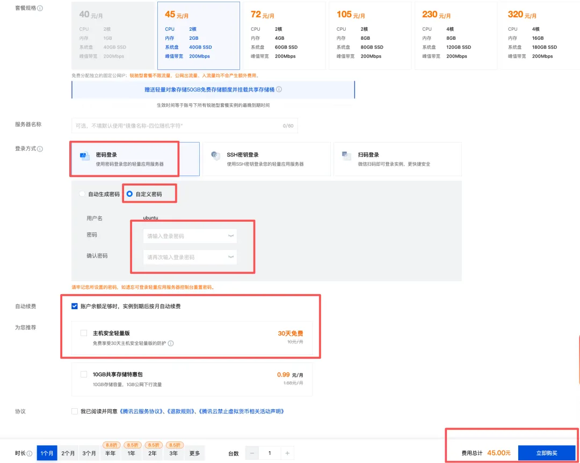Select 自定义密码 radio button
Screen dimensions: 580x463
(129, 194)
